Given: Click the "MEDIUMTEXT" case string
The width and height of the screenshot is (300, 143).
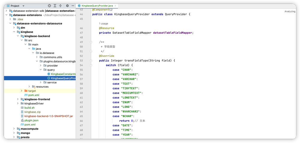Looking at the screenshot, I should [x=131, y=93].
